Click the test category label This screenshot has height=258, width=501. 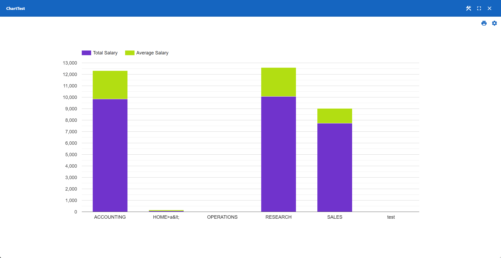tap(391, 217)
